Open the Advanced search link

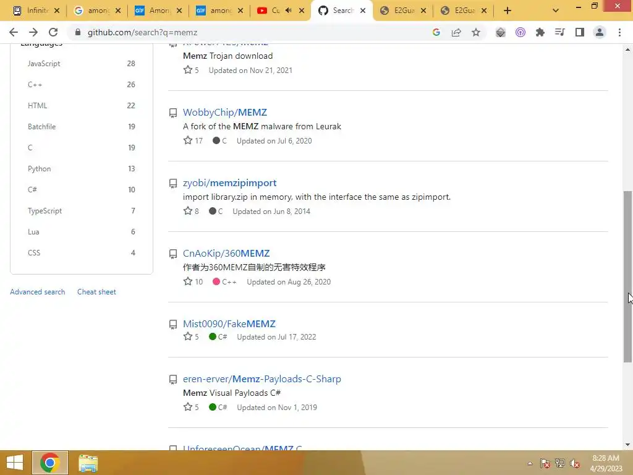point(38,292)
